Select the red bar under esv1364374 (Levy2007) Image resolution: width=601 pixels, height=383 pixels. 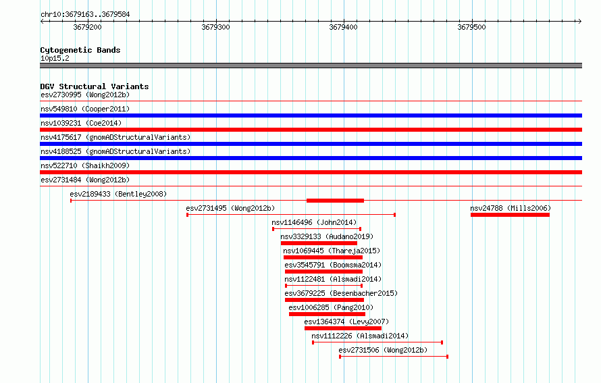(343, 328)
